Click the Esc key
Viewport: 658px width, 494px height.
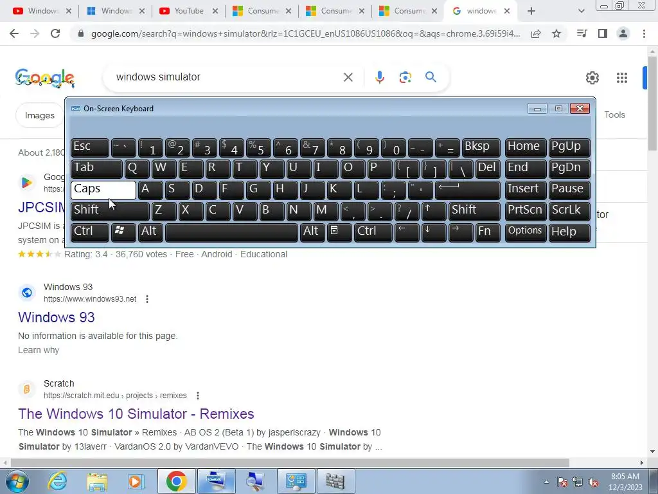click(x=90, y=147)
